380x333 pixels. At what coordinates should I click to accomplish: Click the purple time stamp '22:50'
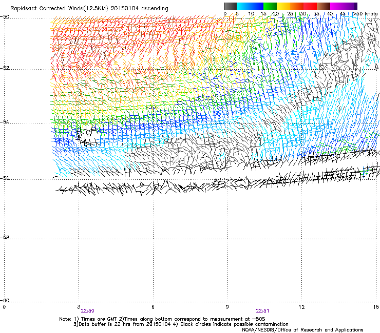click(87, 311)
